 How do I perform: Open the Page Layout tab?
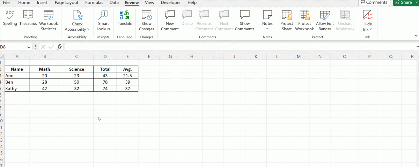(67, 3)
